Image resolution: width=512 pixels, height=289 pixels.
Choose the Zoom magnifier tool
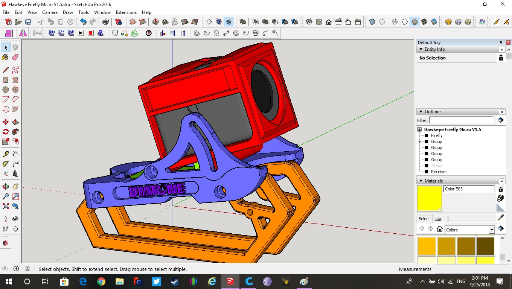tap(6, 196)
